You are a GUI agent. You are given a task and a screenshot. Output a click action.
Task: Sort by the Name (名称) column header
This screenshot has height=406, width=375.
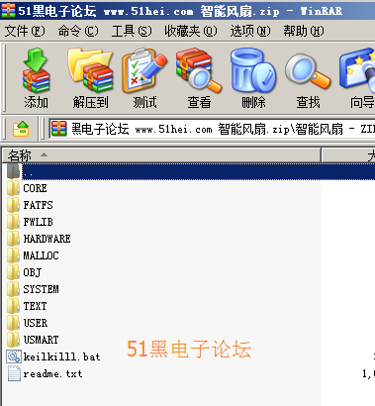pyautogui.click(x=161, y=155)
